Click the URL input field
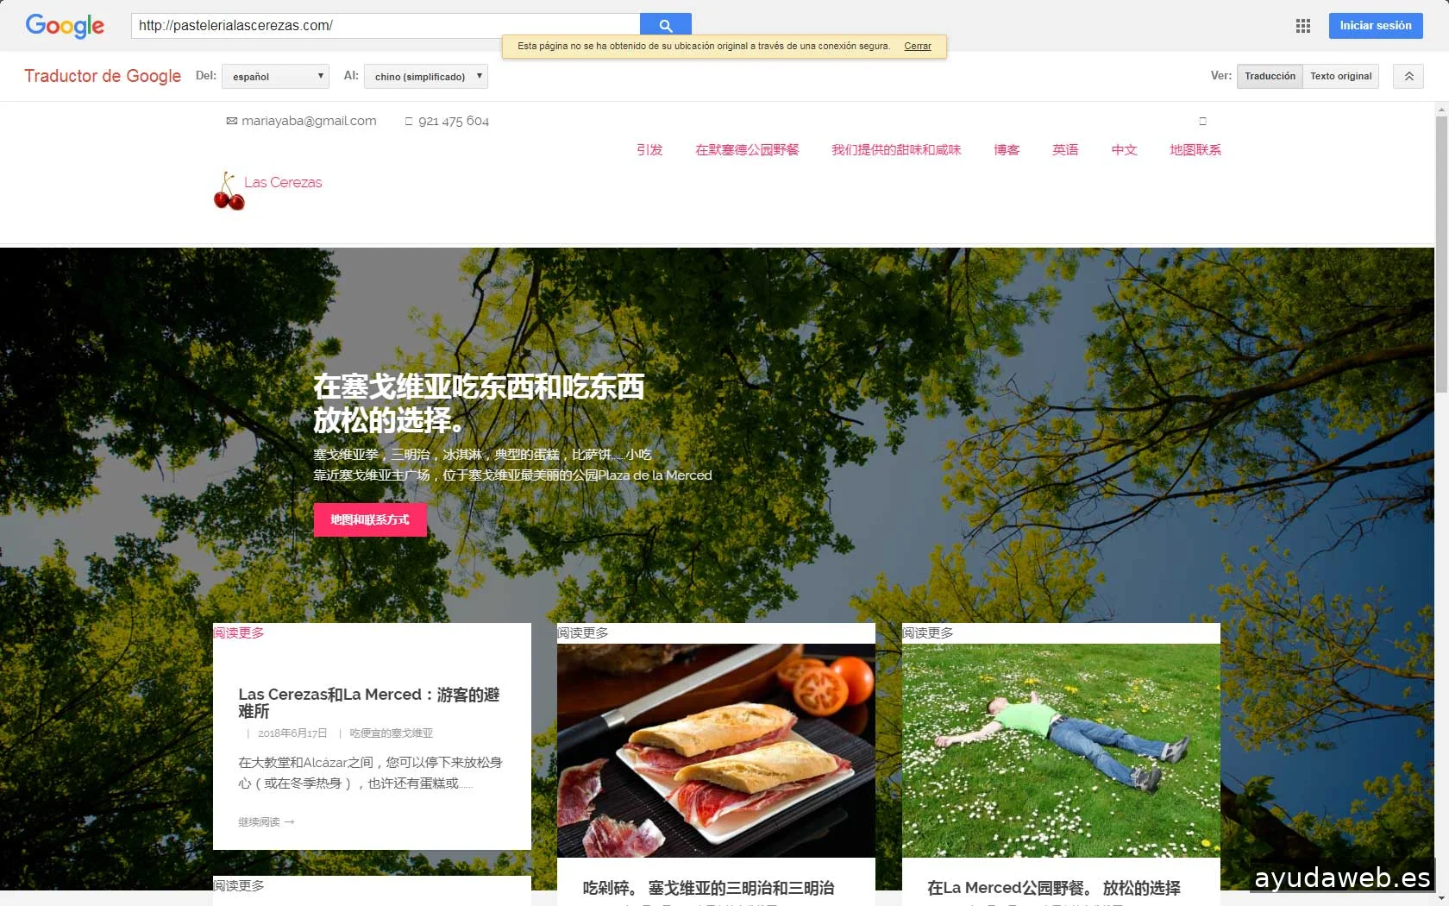 pos(385,26)
